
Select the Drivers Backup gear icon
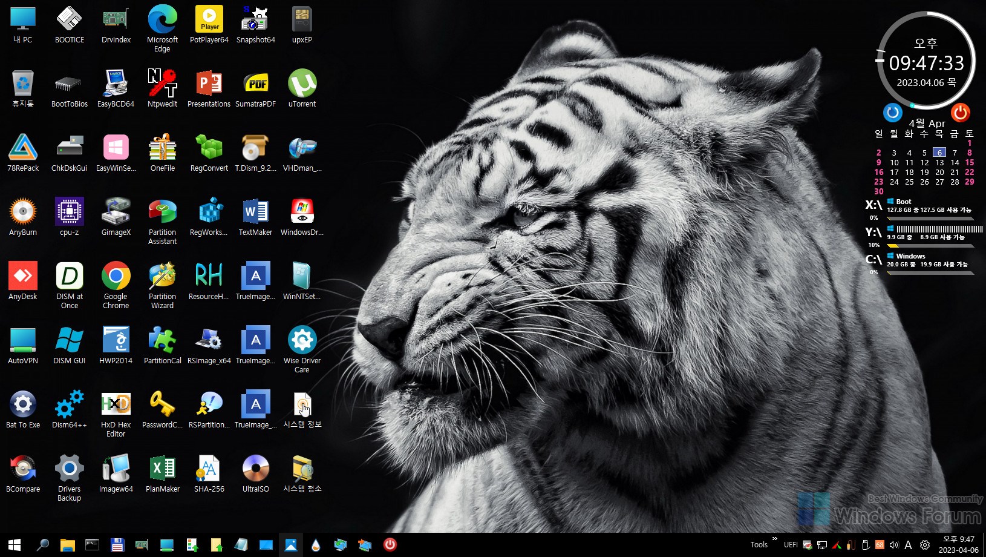(70, 478)
